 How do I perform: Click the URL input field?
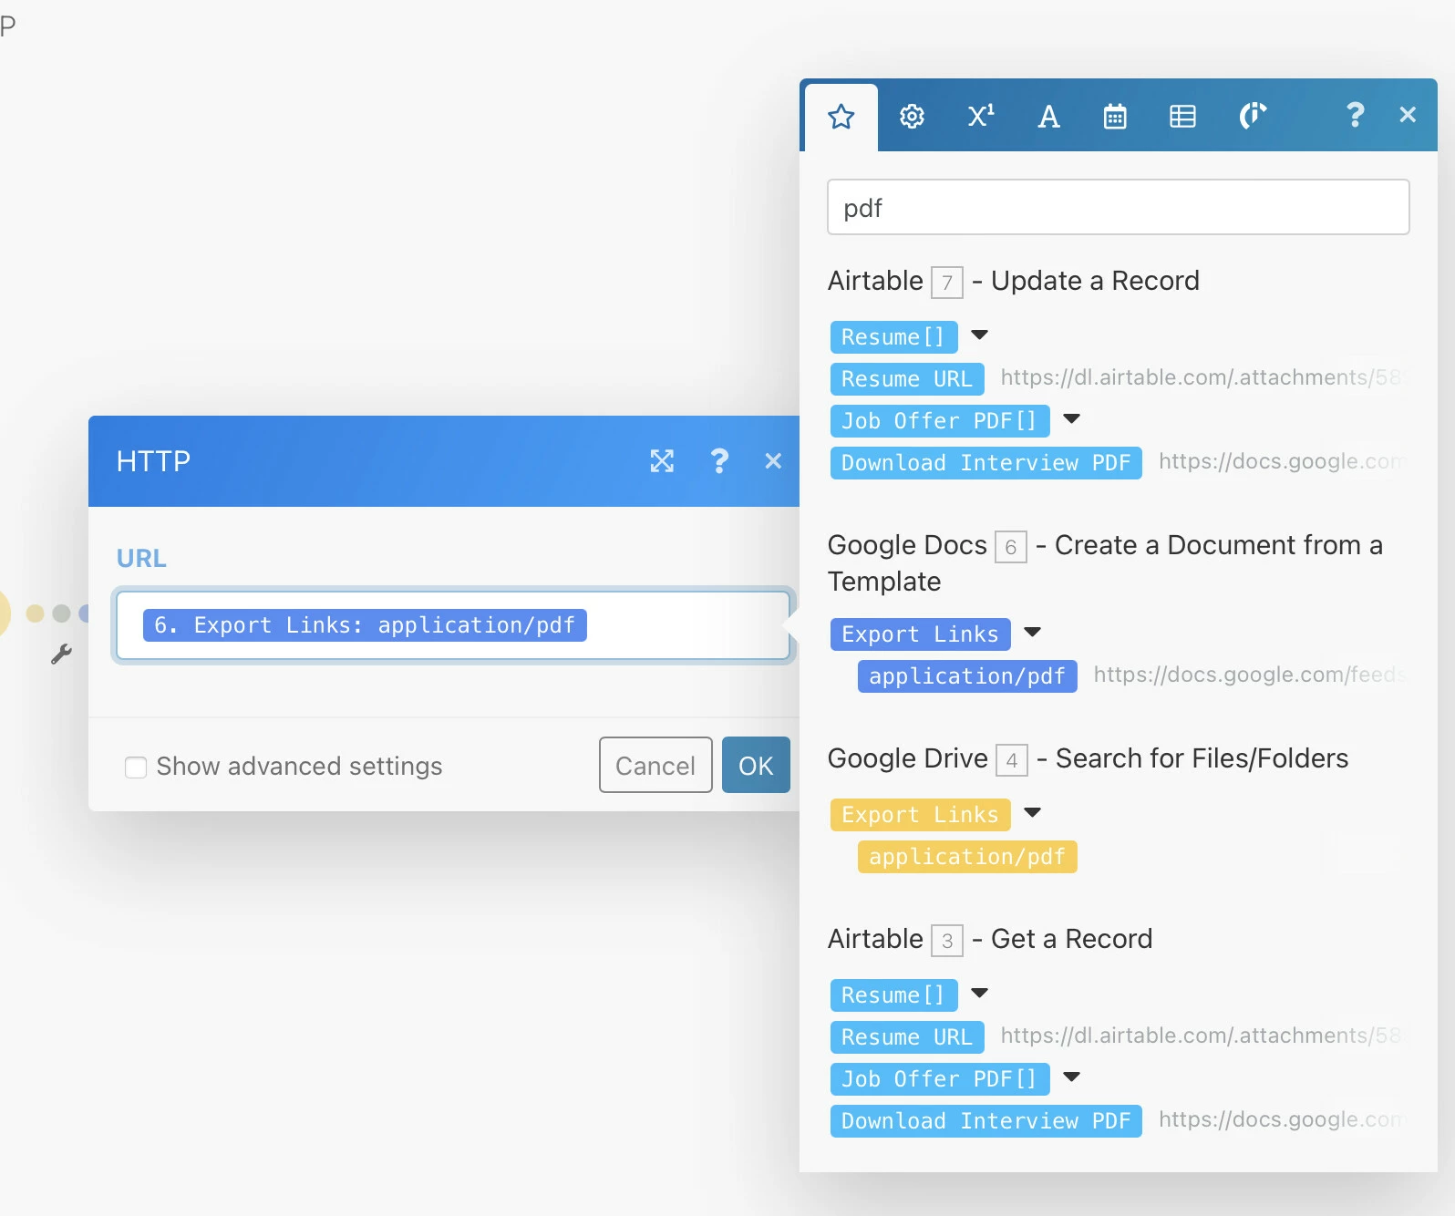point(453,625)
